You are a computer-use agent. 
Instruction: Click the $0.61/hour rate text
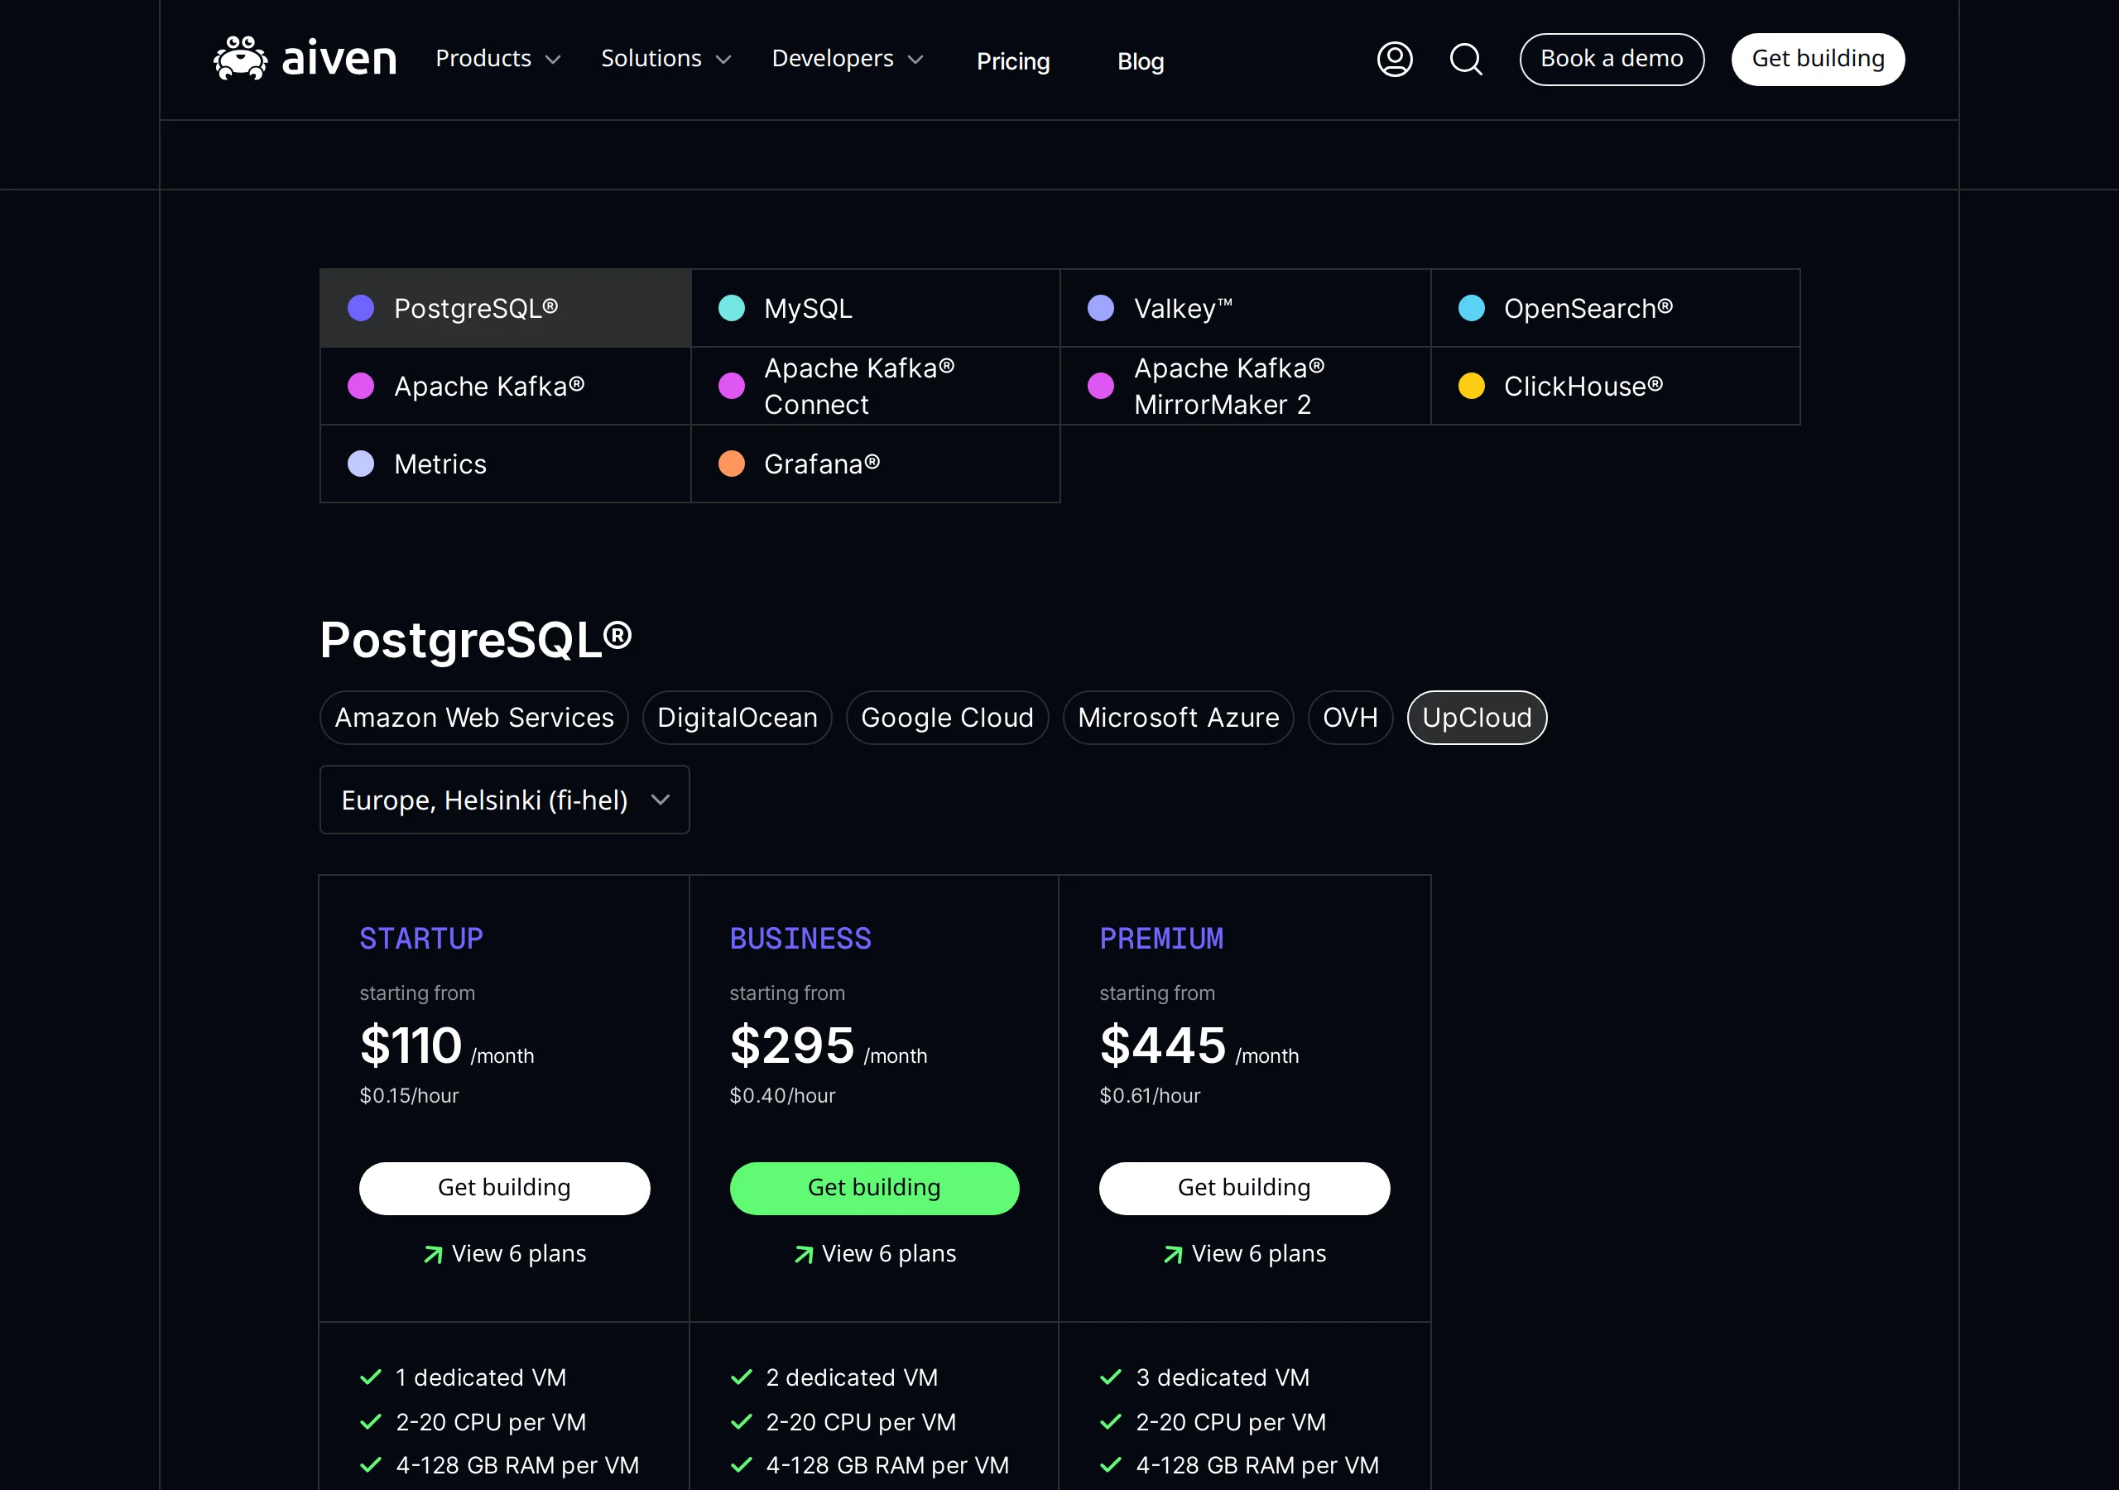[1150, 1096]
